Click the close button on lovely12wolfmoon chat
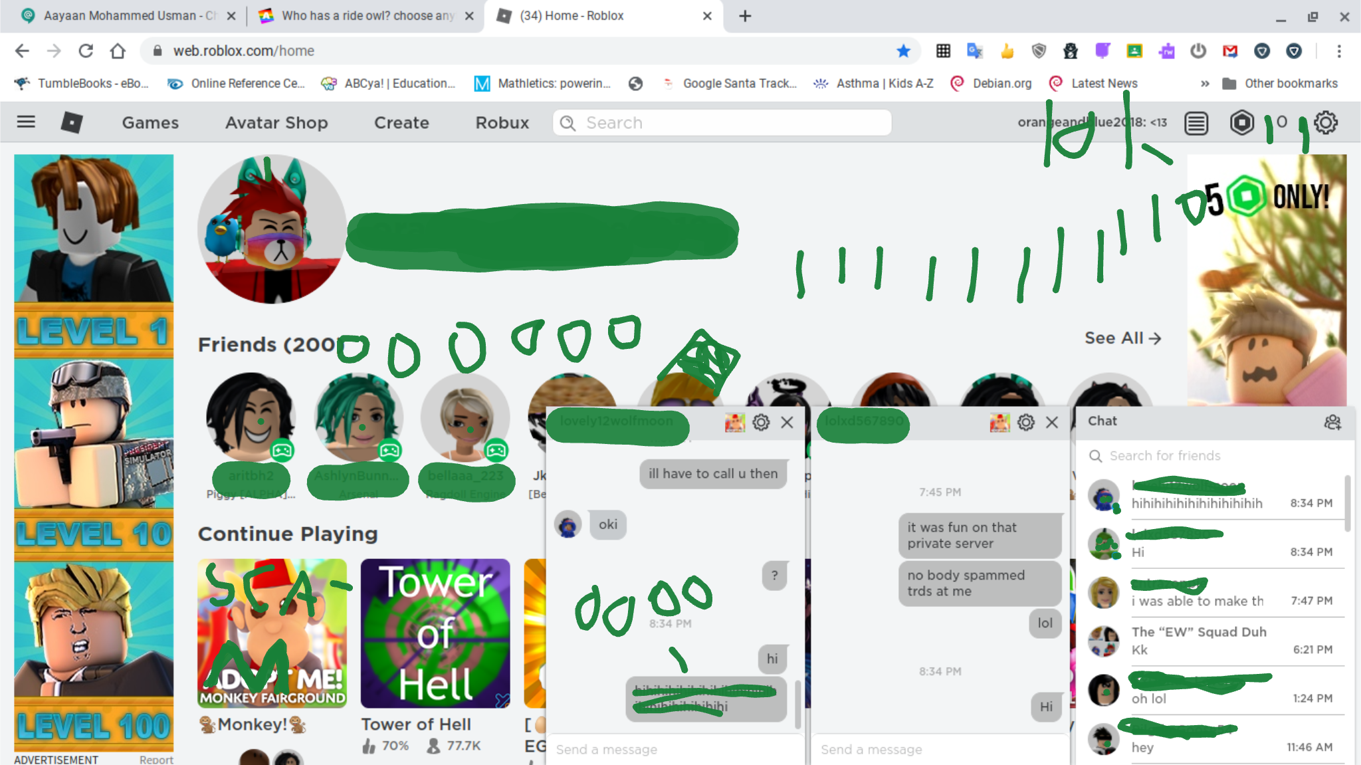 click(x=790, y=421)
